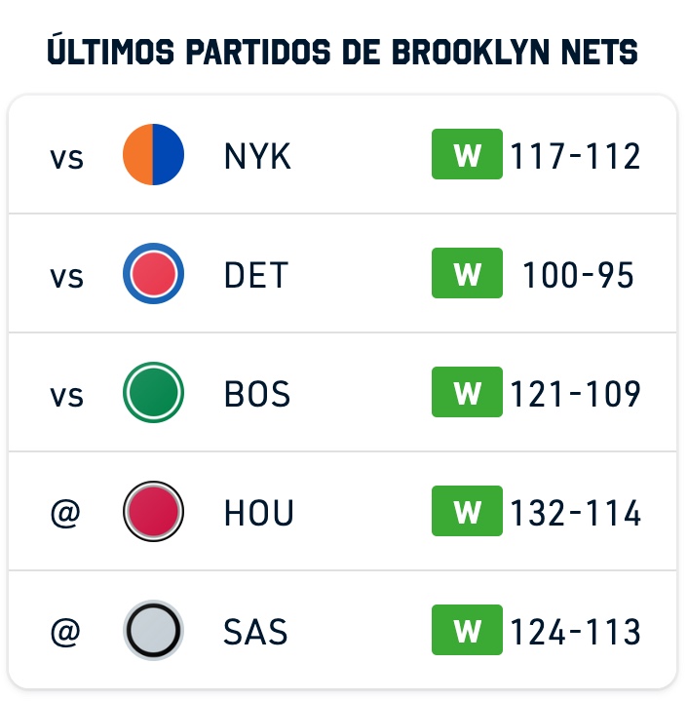Click the 121-109 score
The width and height of the screenshot is (688, 702).
(x=575, y=394)
